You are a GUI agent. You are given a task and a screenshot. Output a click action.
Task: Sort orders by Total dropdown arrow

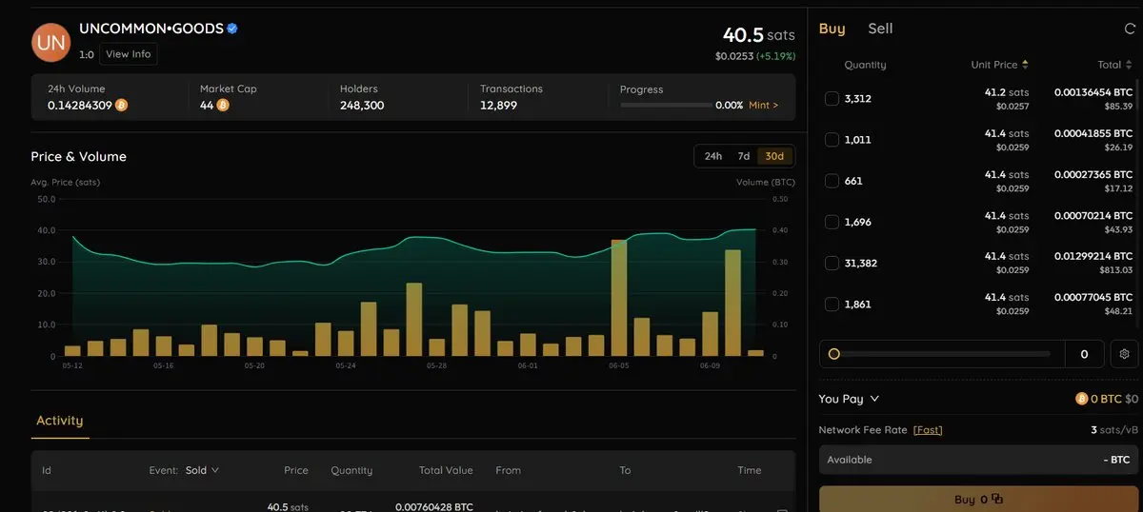(x=1130, y=65)
